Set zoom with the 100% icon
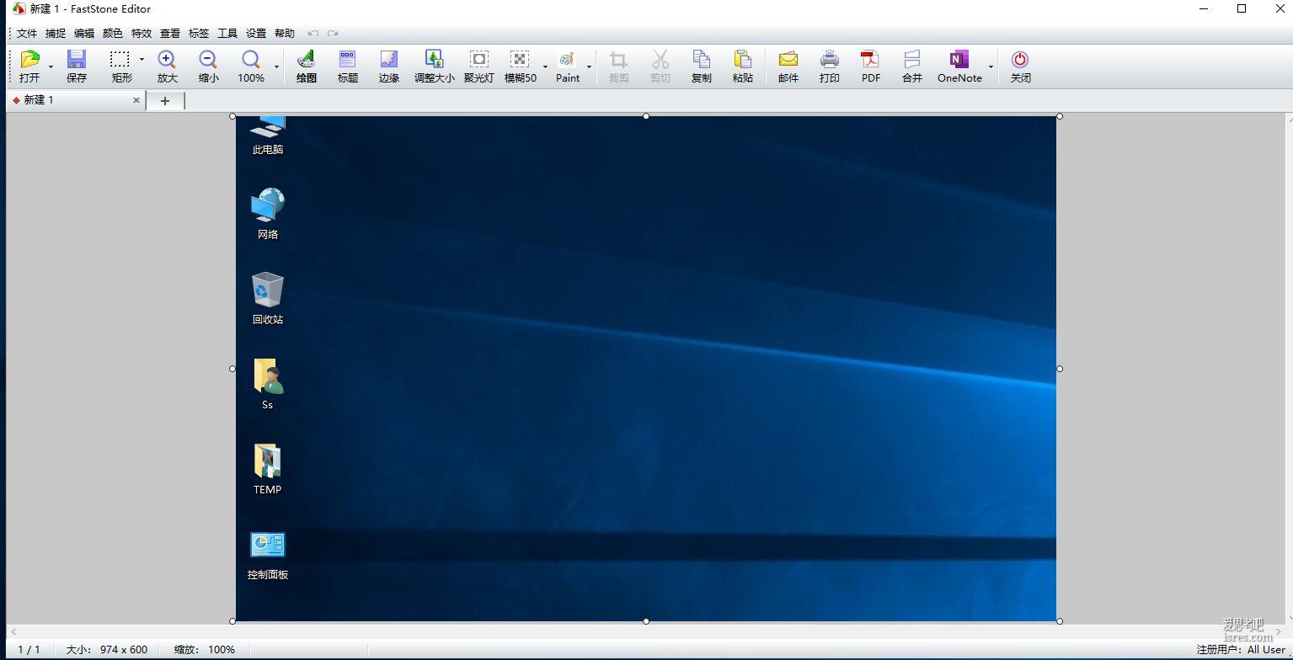Image resolution: width=1293 pixels, height=660 pixels. click(250, 60)
